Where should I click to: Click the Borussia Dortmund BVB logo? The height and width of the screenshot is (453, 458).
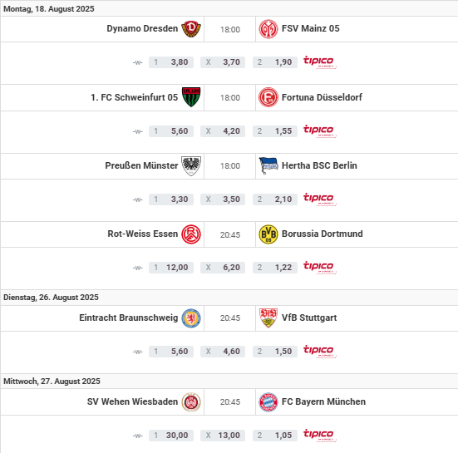[x=268, y=234]
